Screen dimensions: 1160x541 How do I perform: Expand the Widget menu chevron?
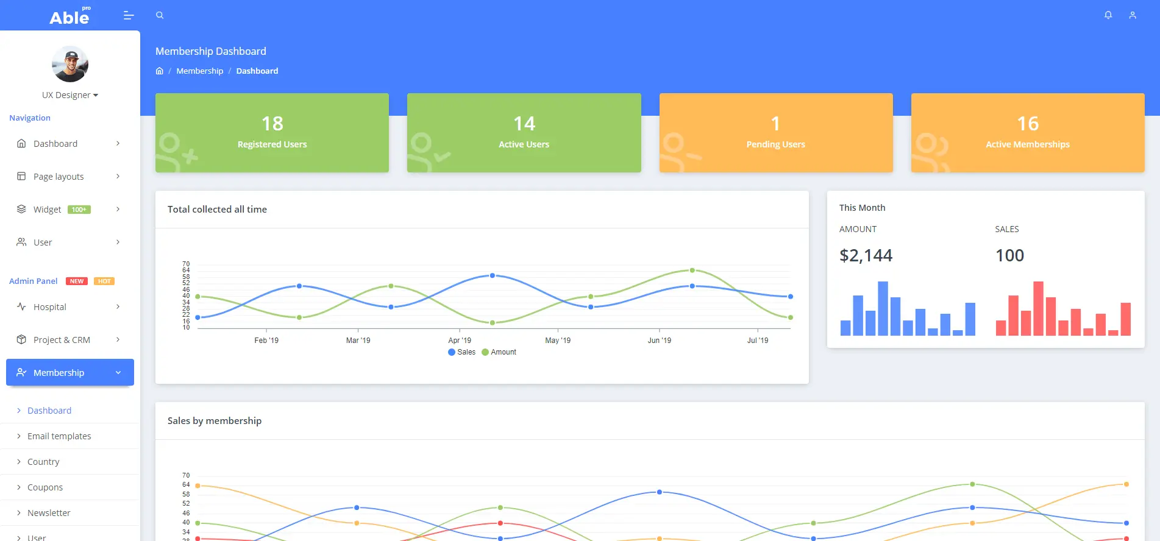[x=118, y=209]
